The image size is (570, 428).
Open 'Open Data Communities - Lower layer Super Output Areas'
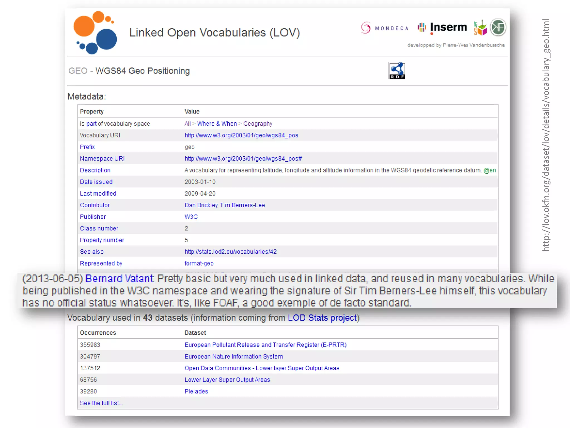point(262,368)
